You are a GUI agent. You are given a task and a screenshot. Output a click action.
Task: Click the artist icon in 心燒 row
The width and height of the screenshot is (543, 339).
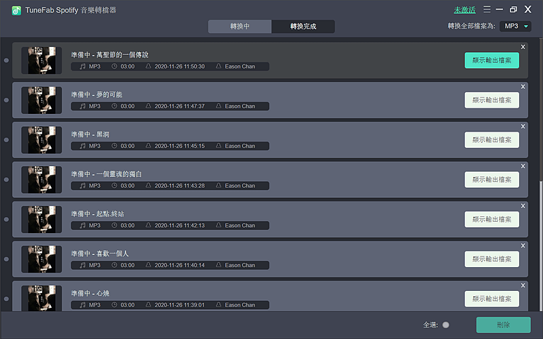coord(219,304)
